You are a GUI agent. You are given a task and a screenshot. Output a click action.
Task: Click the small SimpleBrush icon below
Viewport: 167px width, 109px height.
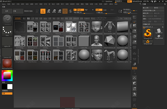(x=148, y=42)
